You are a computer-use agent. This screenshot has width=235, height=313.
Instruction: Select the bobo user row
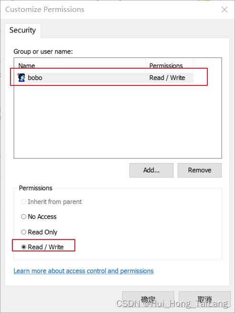105,78
